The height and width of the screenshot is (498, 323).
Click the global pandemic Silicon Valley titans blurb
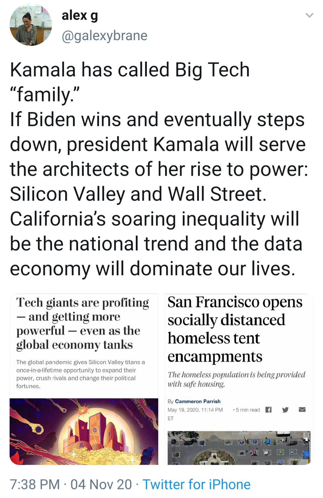pyautogui.click(x=81, y=374)
